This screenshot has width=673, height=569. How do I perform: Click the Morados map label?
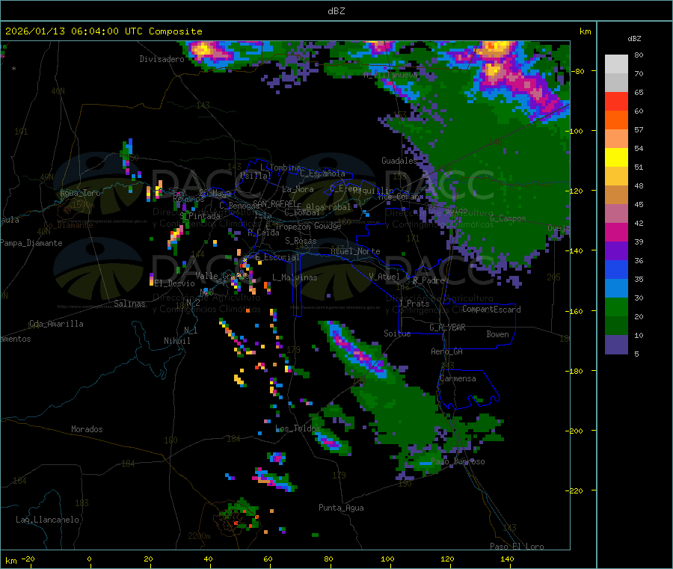point(87,429)
